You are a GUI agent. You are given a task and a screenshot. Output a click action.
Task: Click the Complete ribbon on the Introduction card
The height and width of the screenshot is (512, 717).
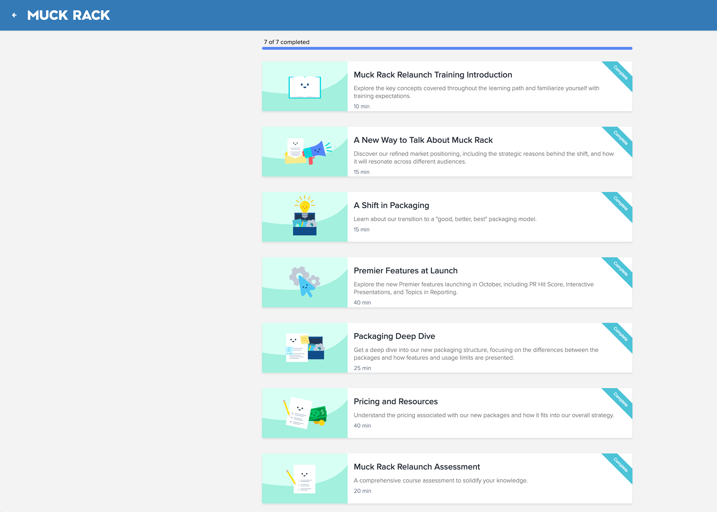point(620,73)
